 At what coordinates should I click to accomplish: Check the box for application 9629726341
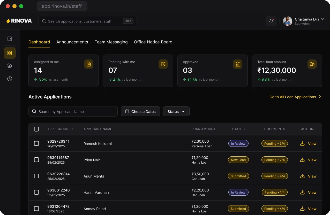36,143
